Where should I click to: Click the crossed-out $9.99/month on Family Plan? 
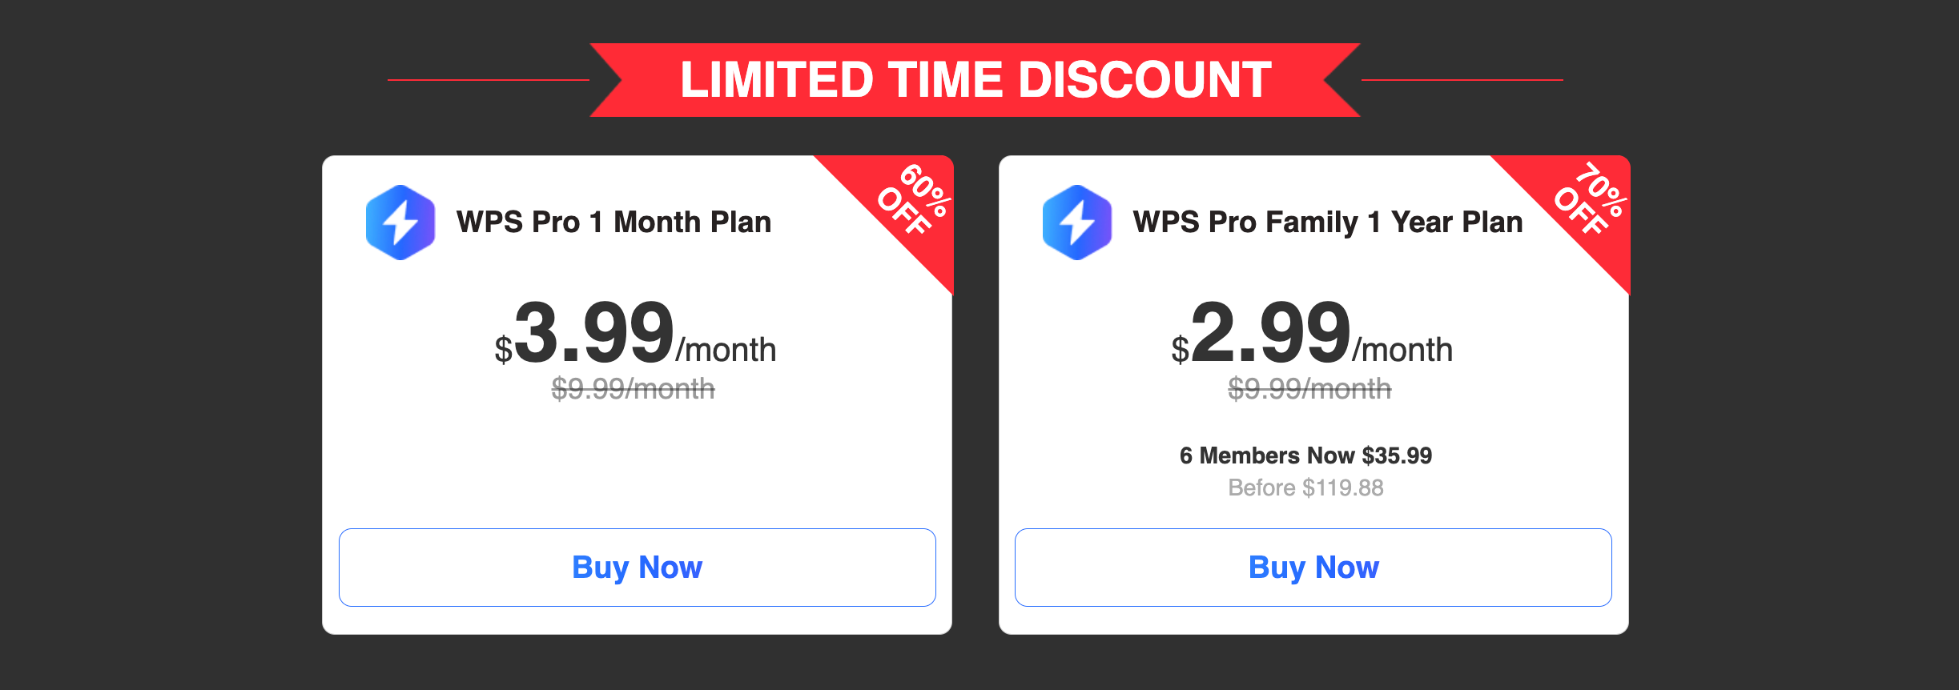pos(1309,389)
